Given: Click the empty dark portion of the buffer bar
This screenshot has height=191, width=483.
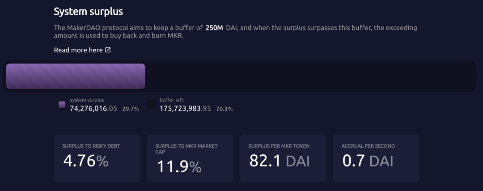Looking at the screenshot, I should (309, 76).
